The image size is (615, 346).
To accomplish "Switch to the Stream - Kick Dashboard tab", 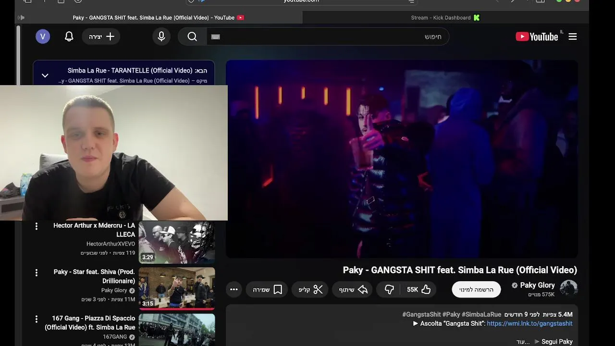I will pos(445,18).
